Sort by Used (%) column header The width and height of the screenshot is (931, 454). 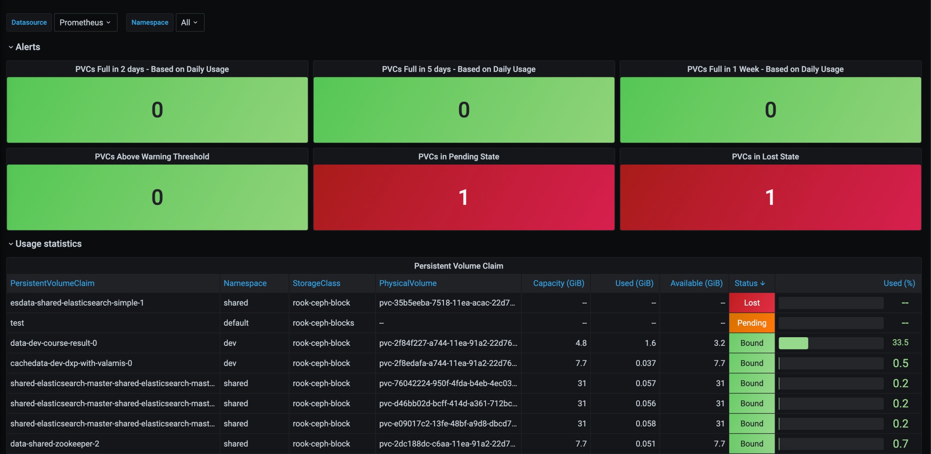click(x=899, y=283)
